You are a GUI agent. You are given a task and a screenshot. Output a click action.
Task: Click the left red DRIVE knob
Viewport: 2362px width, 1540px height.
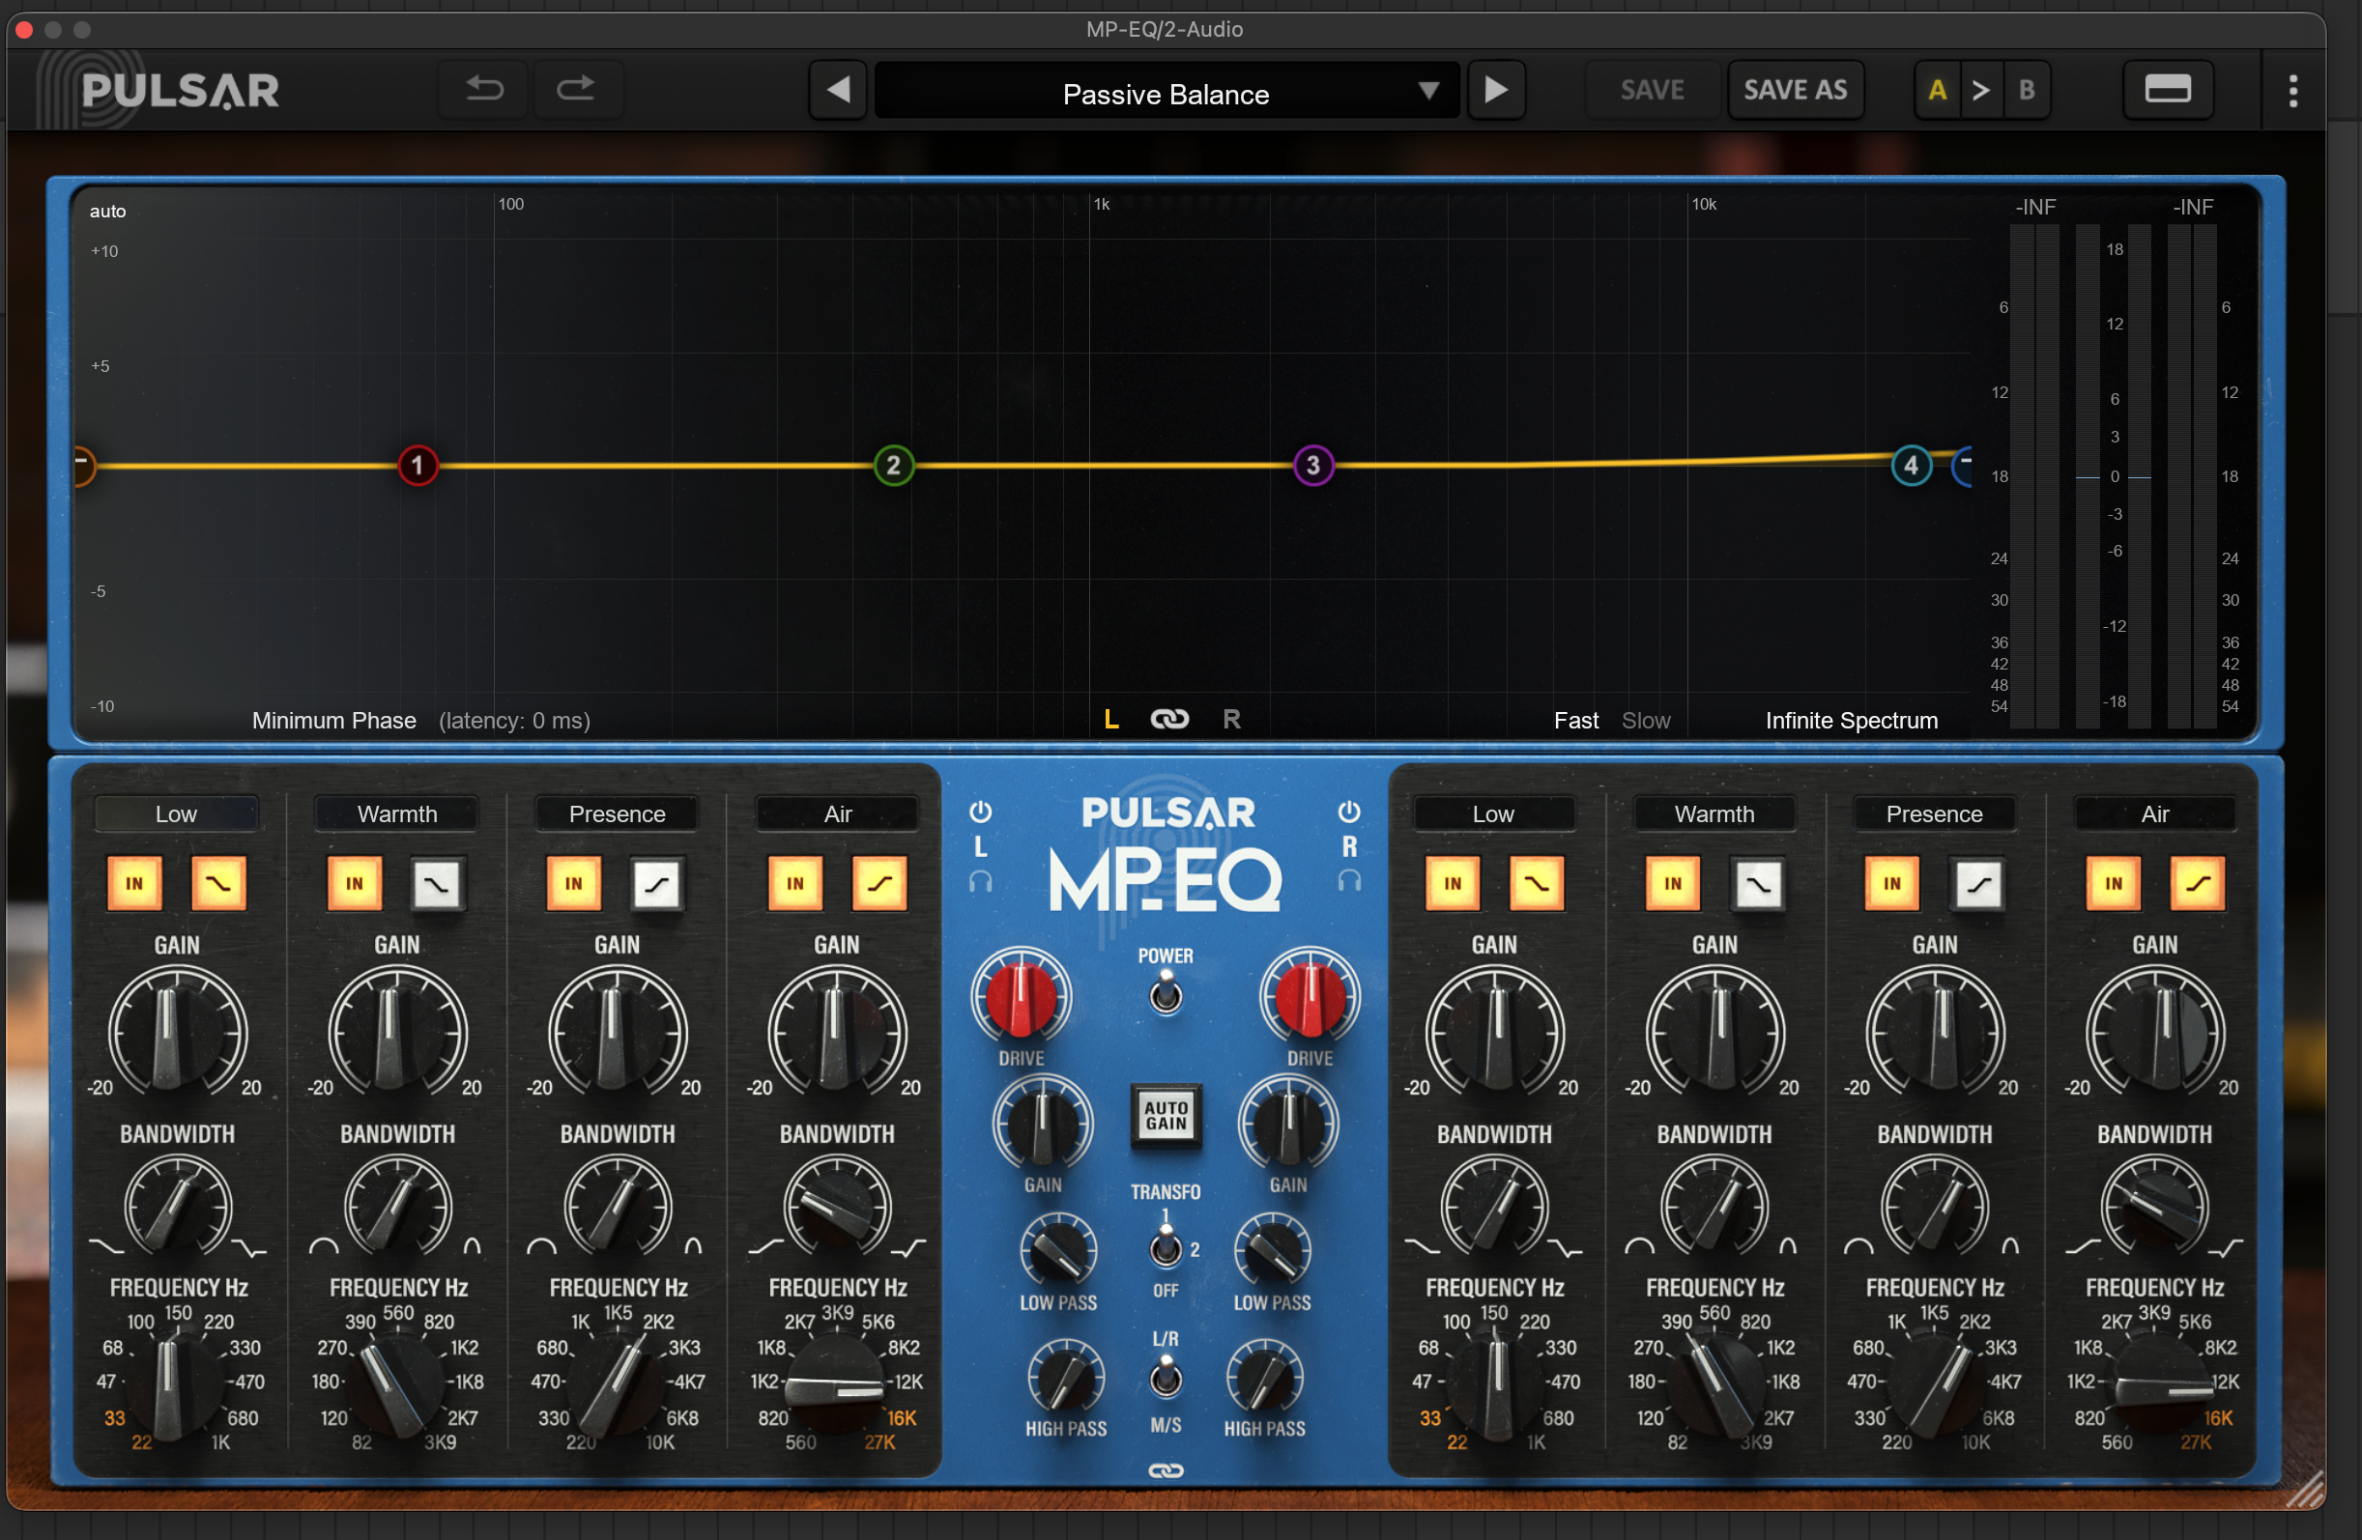tap(1021, 995)
